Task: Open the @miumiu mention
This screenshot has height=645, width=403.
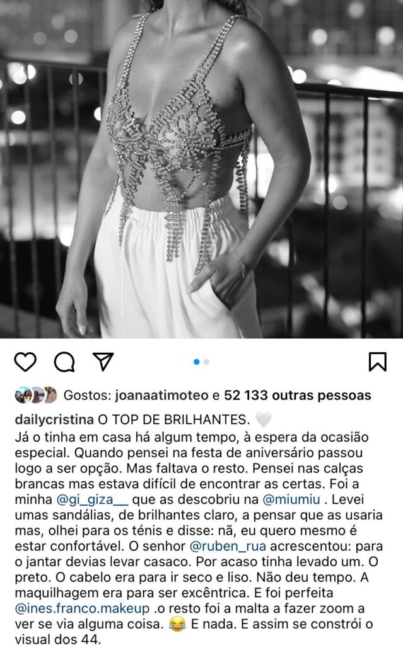Action: coord(291,499)
